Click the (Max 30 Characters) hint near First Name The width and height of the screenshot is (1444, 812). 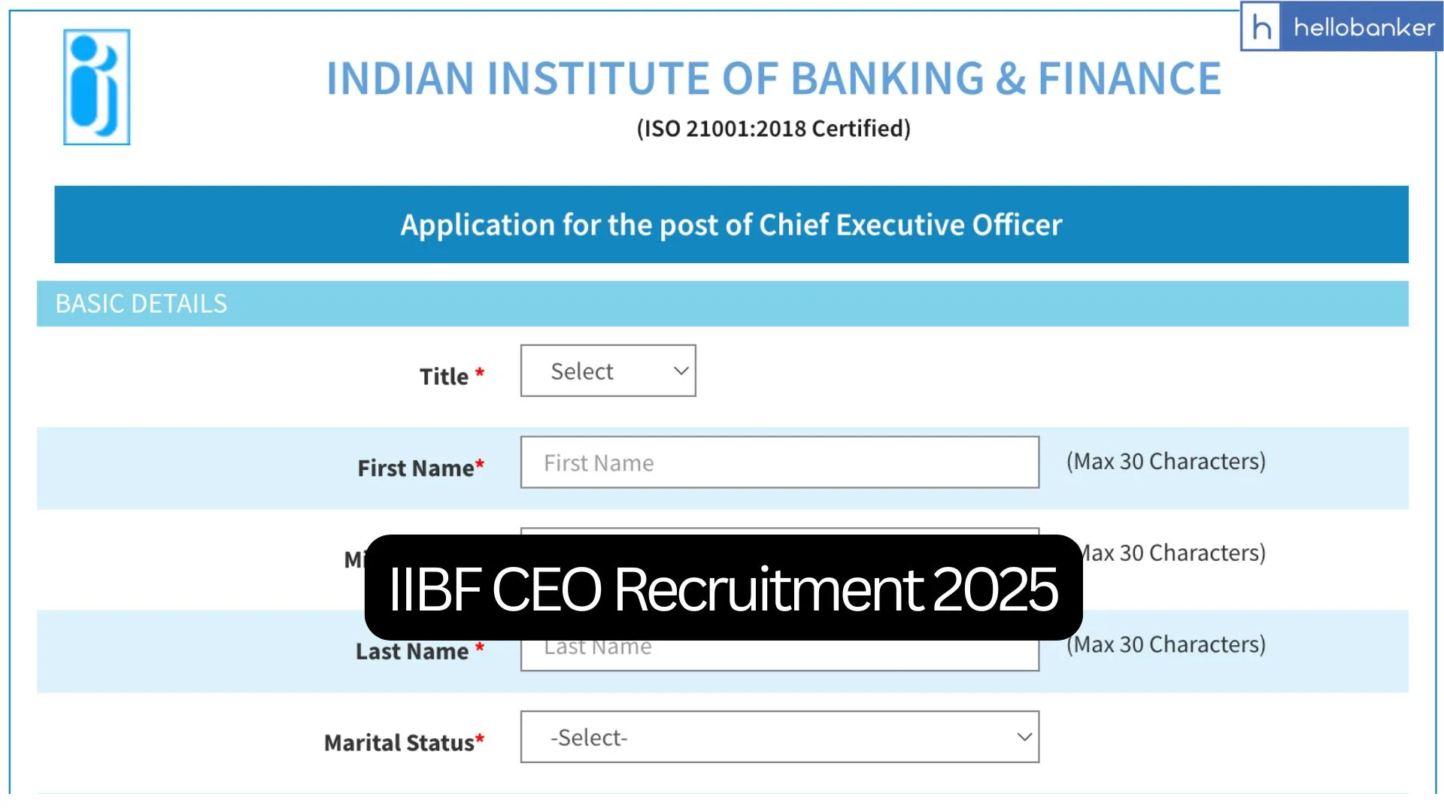[x=1166, y=462]
